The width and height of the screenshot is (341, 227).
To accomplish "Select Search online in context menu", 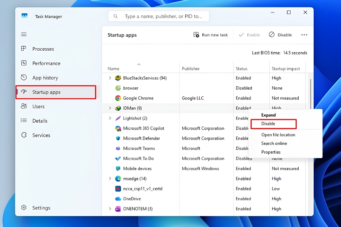I will (x=274, y=143).
